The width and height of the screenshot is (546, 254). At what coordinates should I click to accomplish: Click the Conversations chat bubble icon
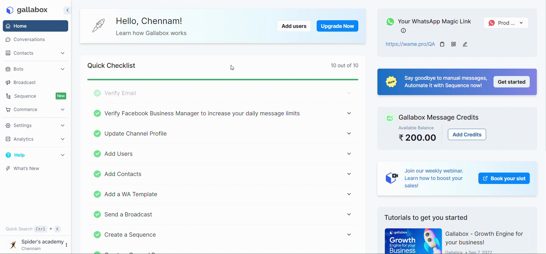8,40
